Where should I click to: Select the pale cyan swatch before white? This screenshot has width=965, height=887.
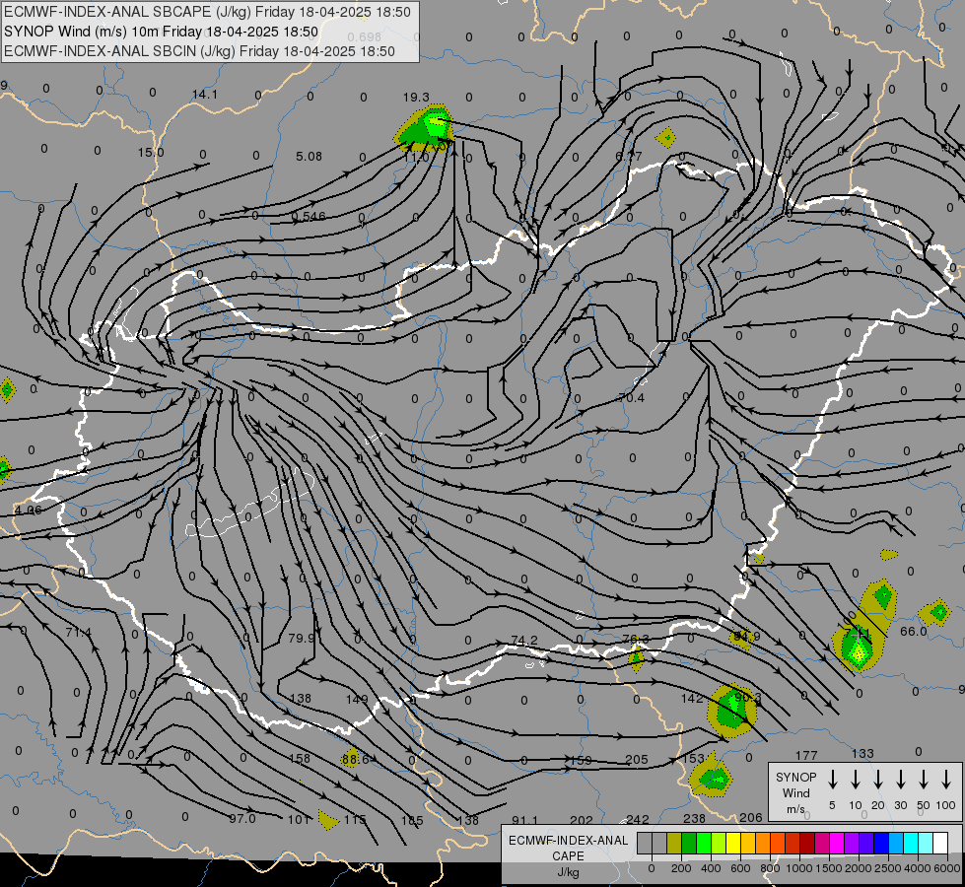925,843
